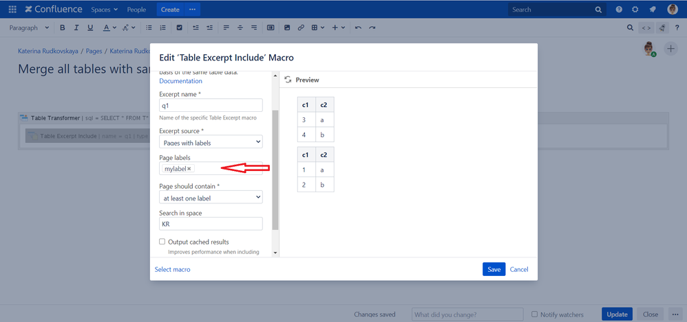Expand text color dropdown arrow
The height and width of the screenshot is (322, 687).
tap(114, 27)
